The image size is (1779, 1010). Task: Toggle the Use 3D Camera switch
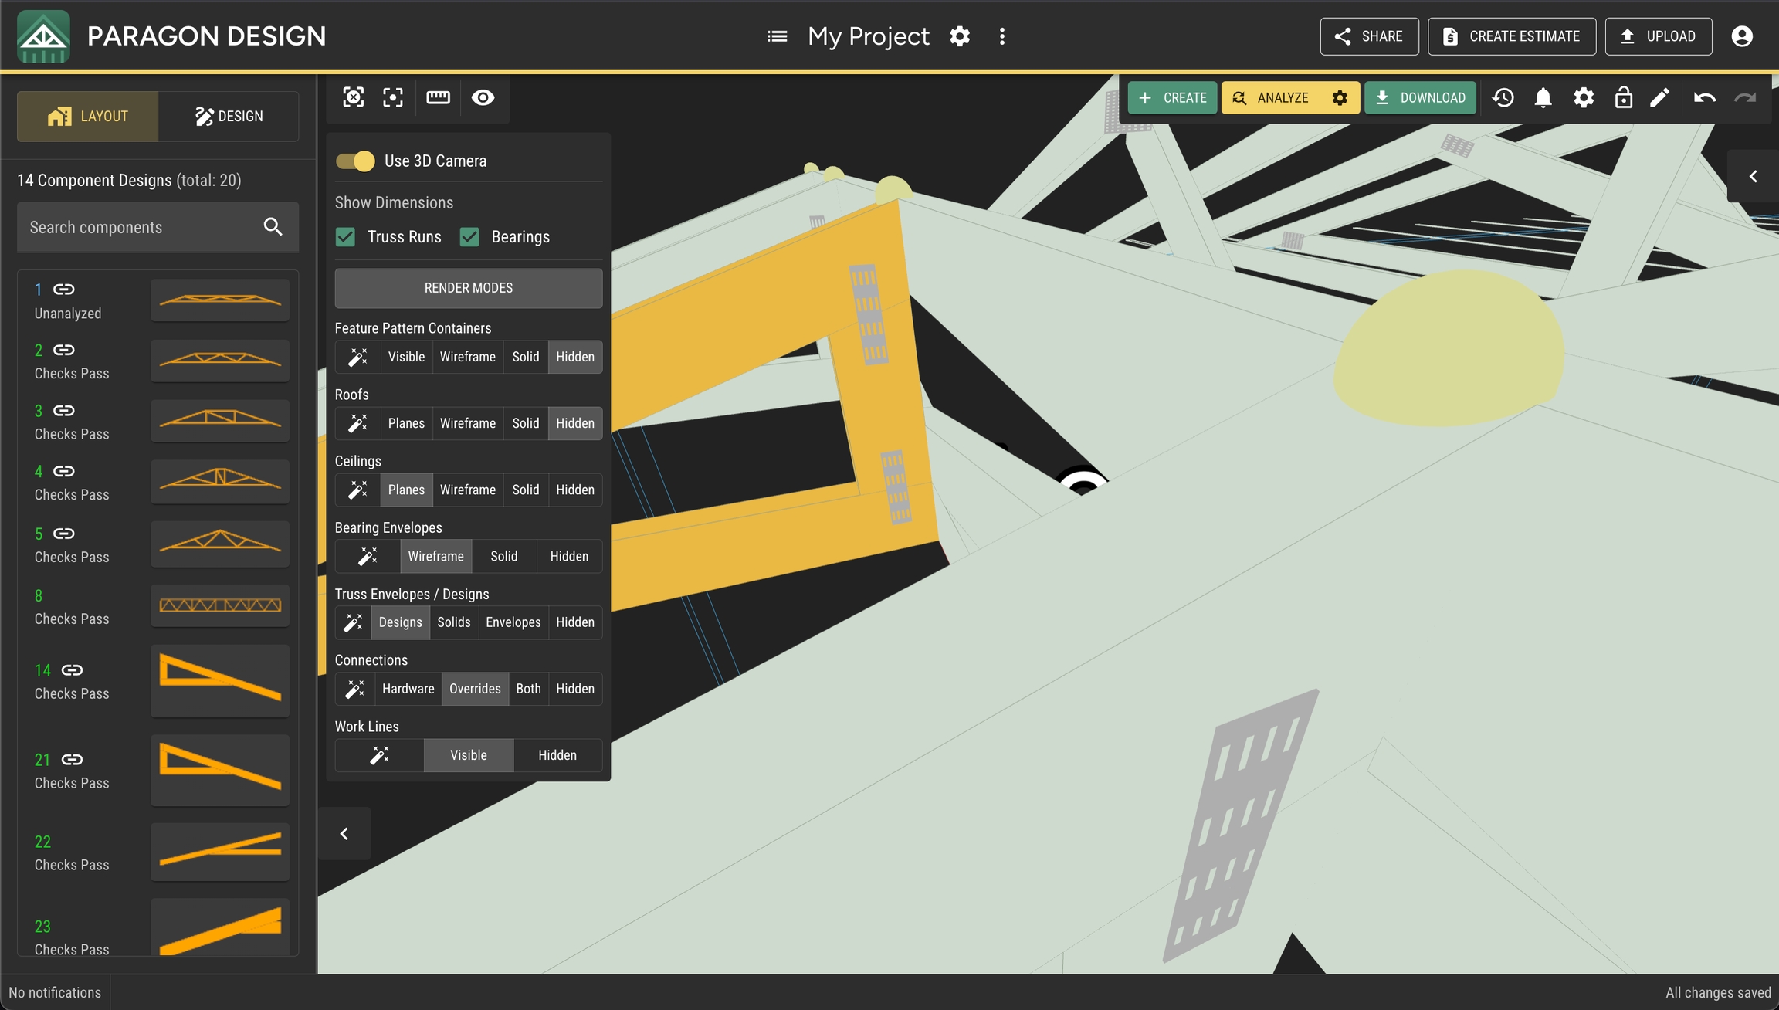(355, 161)
